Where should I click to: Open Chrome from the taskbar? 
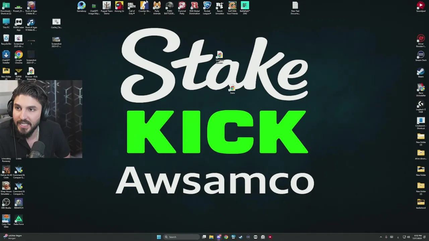(x=226, y=237)
